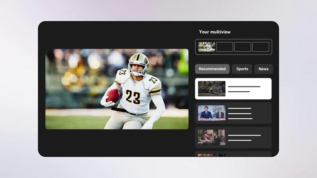Click the text lines on the news card
Screen dimensions: 317x178
click(240, 113)
